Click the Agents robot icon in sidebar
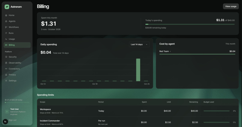 click(6, 21)
